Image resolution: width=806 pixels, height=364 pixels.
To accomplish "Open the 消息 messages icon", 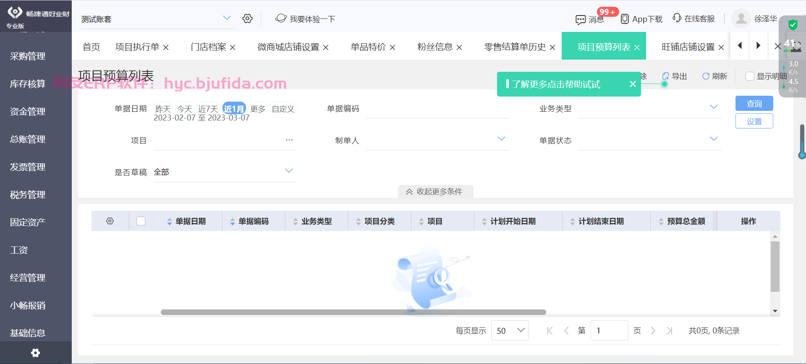I will tap(581, 19).
